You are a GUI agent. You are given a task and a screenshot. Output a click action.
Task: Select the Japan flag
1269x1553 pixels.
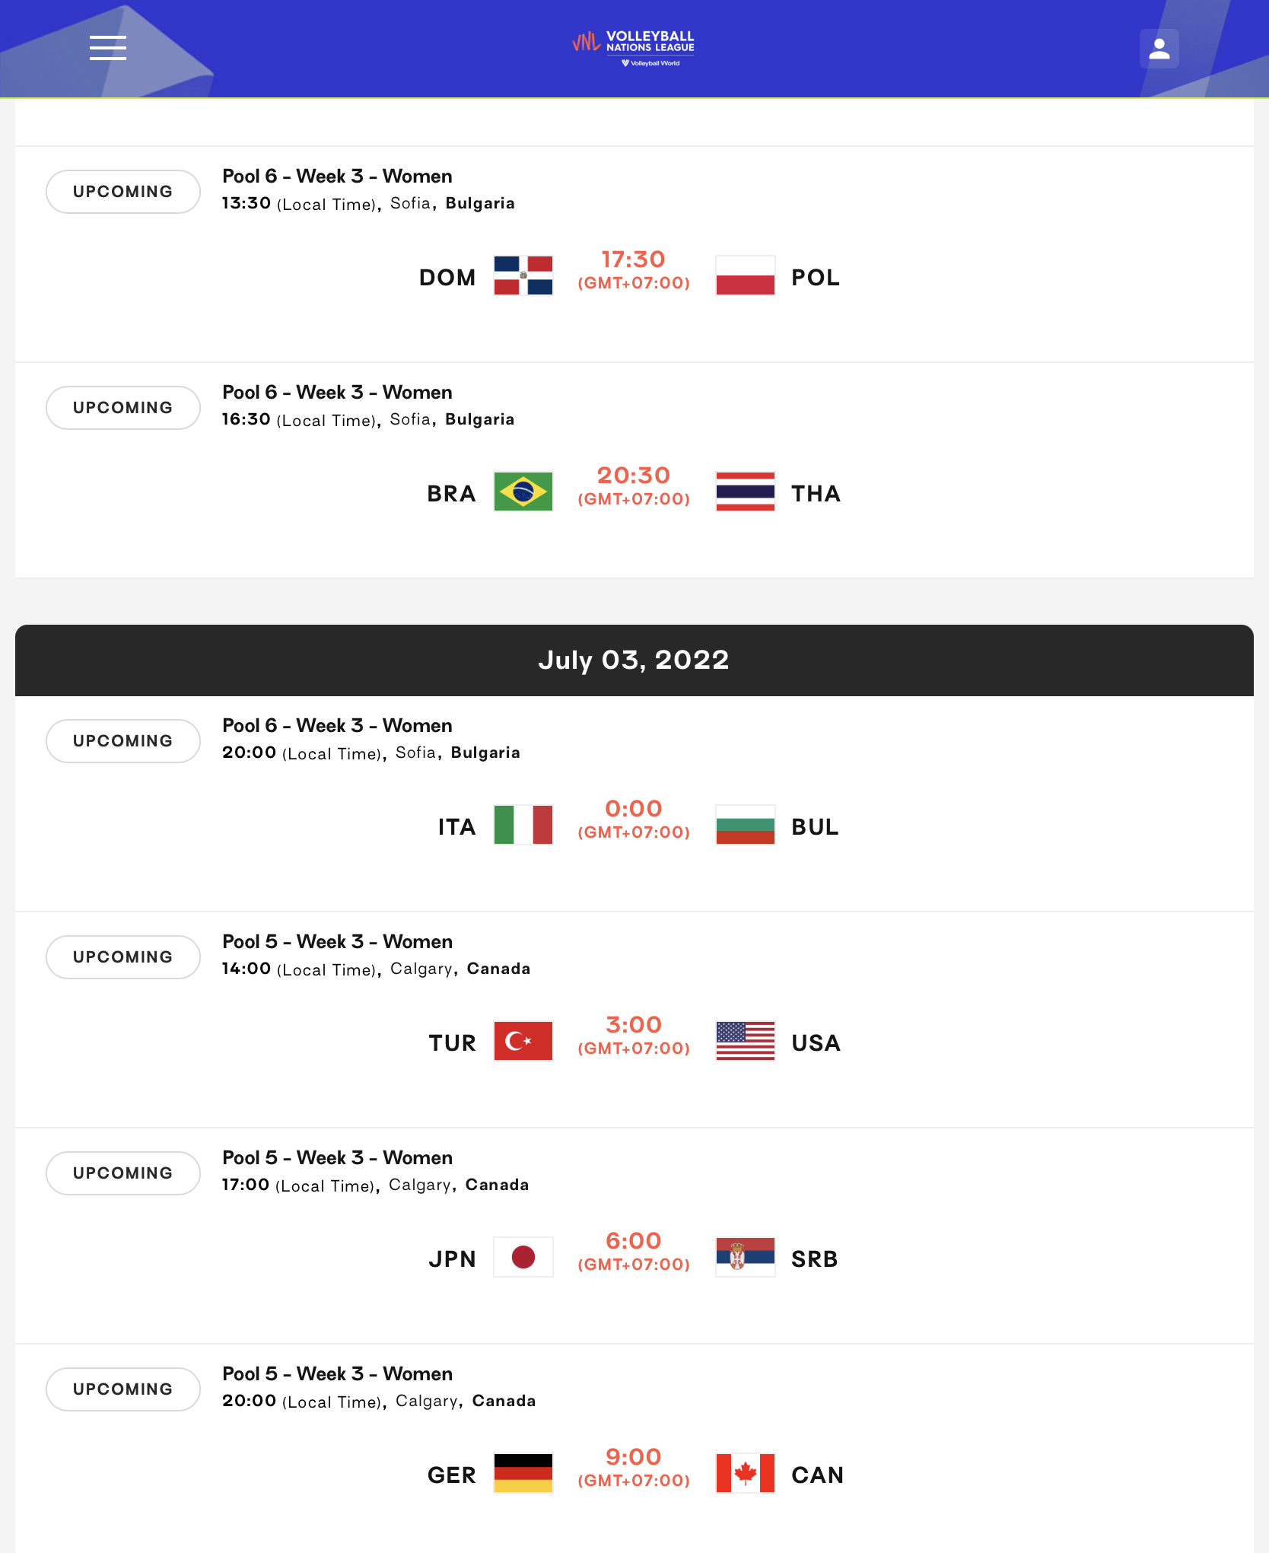(523, 1257)
